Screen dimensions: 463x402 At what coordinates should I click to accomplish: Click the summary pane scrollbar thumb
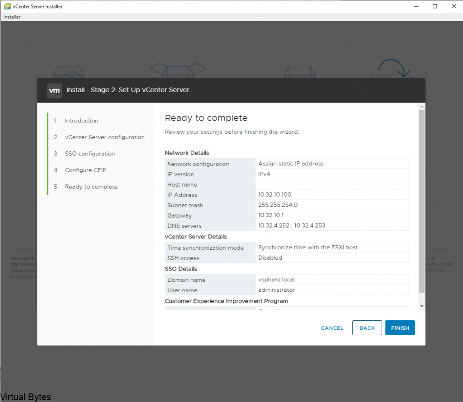click(x=422, y=201)
